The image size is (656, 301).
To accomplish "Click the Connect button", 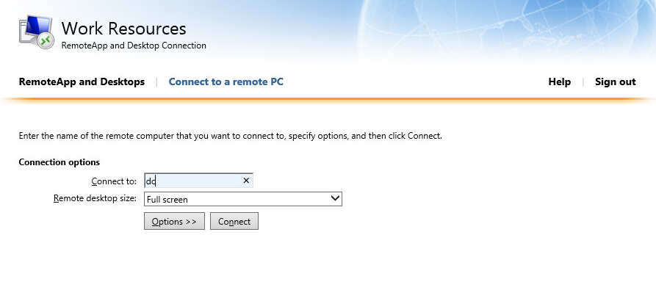I will (234, 221).
